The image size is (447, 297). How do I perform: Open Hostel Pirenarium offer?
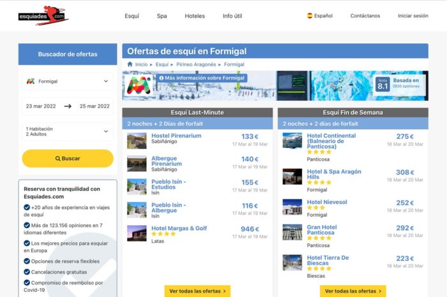176,136
